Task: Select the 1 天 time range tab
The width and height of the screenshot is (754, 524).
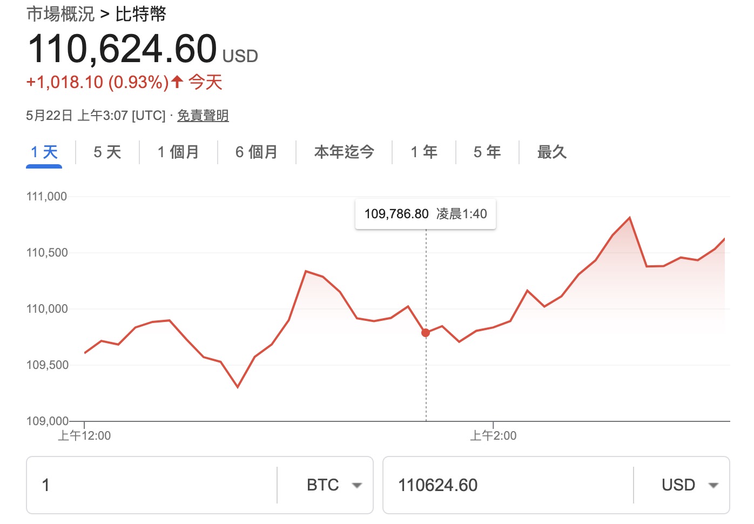Action: (x=44, y=152)
